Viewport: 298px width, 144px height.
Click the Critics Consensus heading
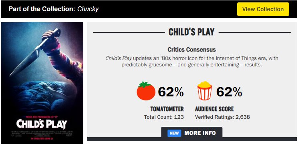(191, 50)
